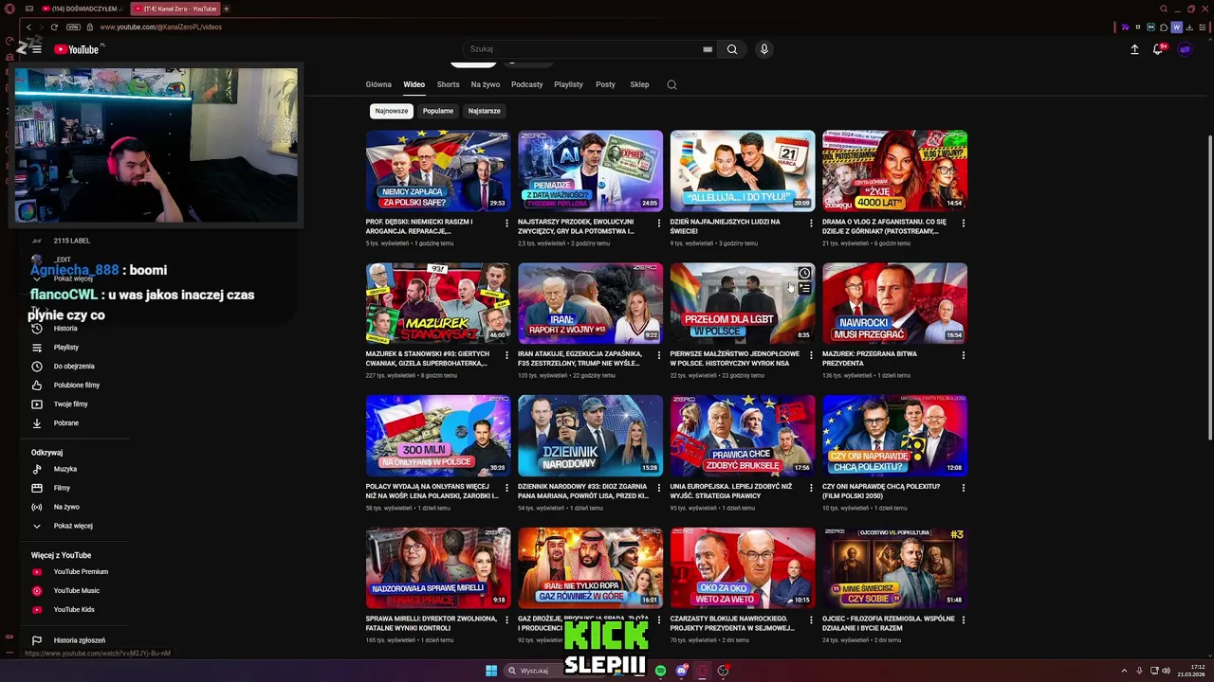Reload the page with the refresh icon
The width and height of the screenshot is (1214, 682).
pyautogui.click(x=53, y=27)
